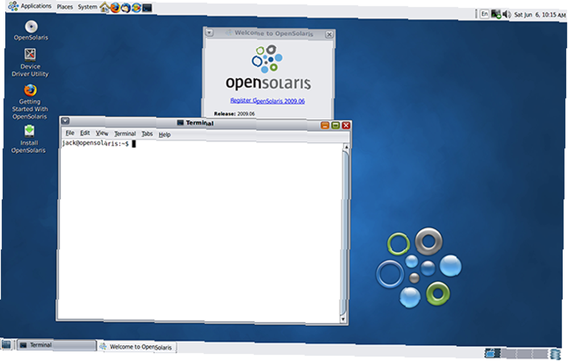Close the Welcome to OpenSolaris window
Screen dimensions: 568x361
coord(329,35)
